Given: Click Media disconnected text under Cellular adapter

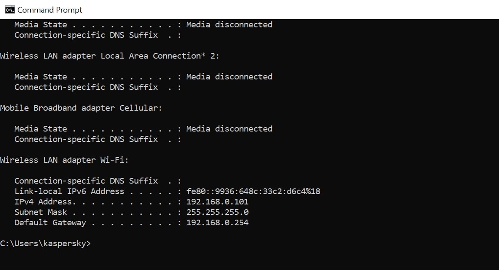Looking at the screenshot, I should [x=229, y=129].
